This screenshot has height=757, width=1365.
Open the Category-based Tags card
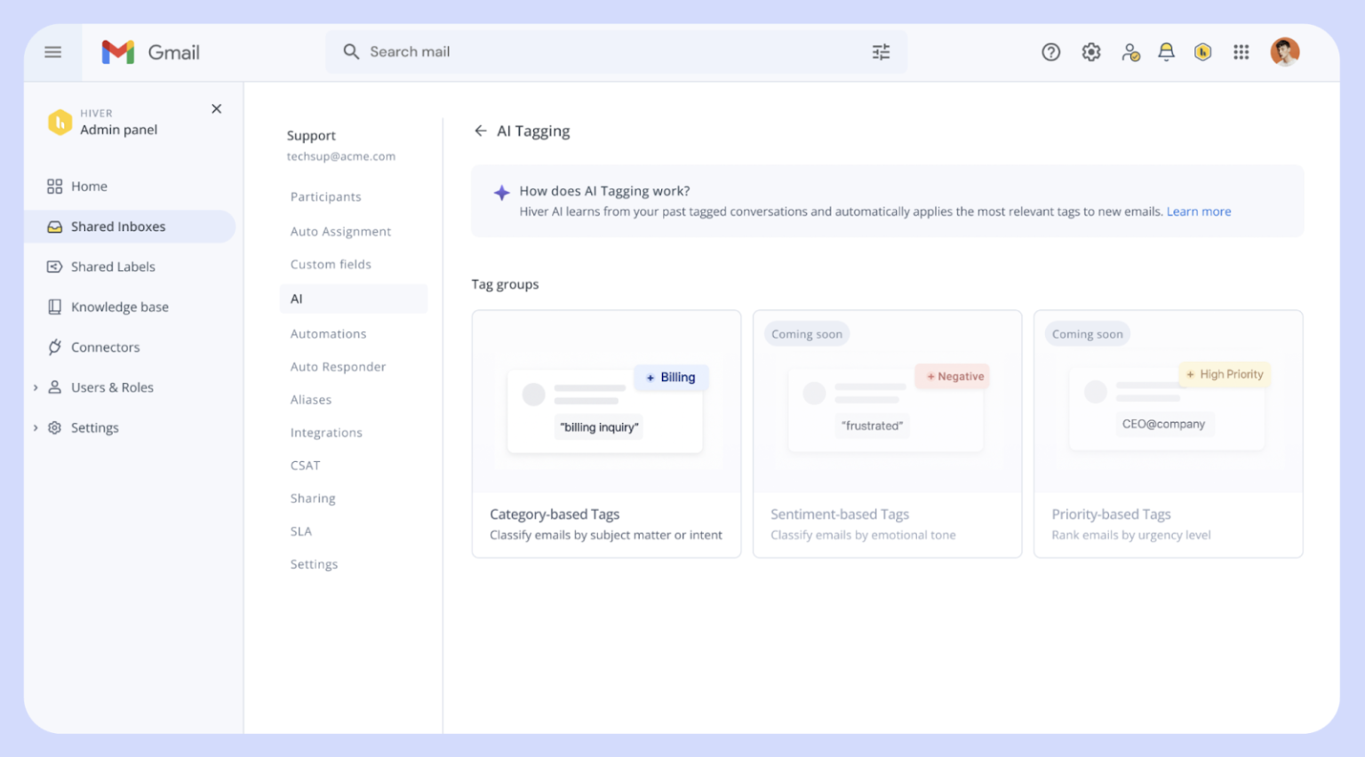[606, 434]
